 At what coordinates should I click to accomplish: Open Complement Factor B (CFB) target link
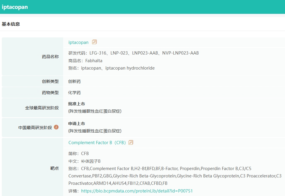pyautogui.click(x=97, y=143)
